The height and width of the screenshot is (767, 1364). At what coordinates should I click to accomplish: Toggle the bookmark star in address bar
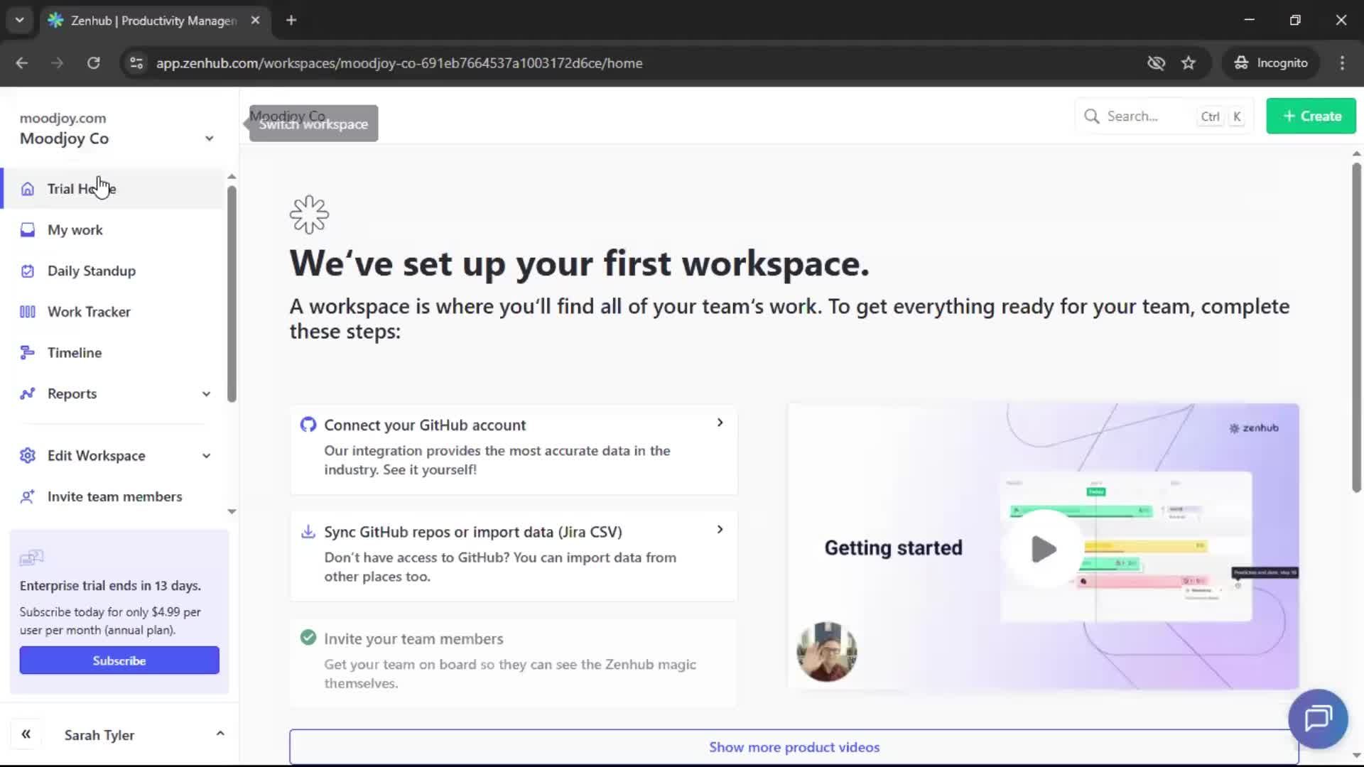coord(1189,62)
